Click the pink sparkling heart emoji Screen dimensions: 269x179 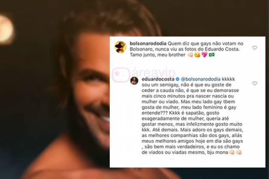tap(205, 55)
